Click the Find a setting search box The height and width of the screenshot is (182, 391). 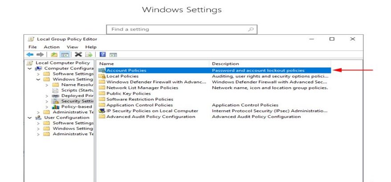(182, 29)
